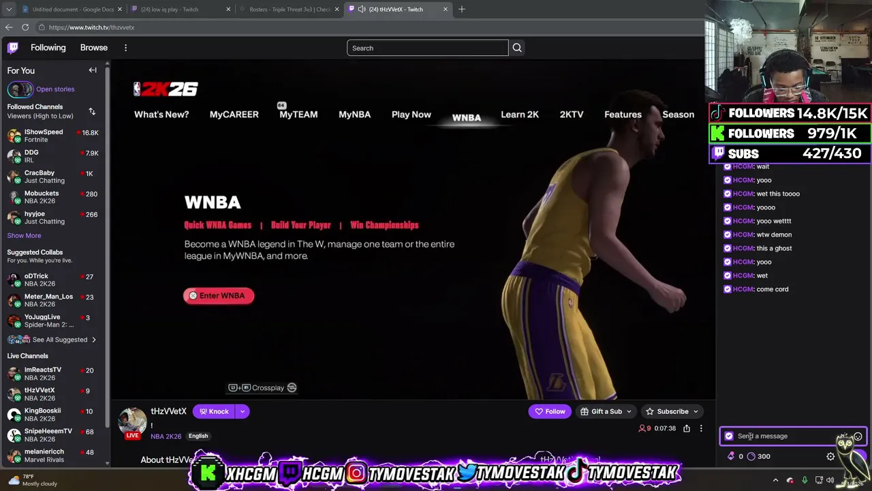Viewport: 872px width, 491px height.
Task: Show hidden system tray icons
Action: (775, 480)
